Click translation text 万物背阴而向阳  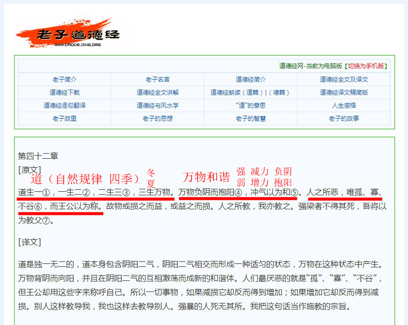(x=46, y=278)
